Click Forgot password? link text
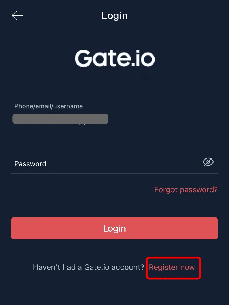This screenshot has height=305, width=229. (x=186, y=189)
